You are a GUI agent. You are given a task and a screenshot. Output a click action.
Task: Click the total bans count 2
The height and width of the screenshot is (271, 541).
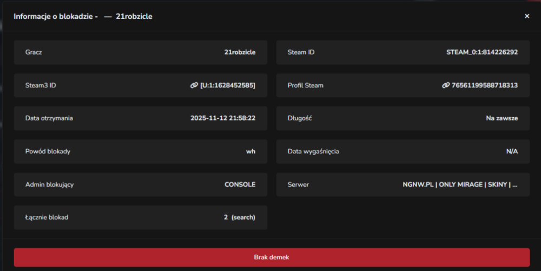pyautogui.click(x=226, y=217)
